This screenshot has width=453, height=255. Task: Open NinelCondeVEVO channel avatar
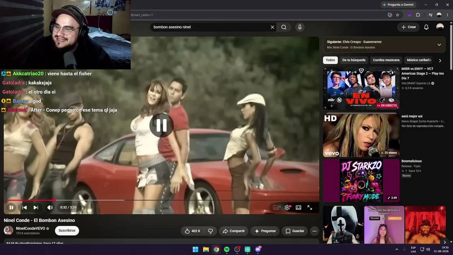(8, 231)
